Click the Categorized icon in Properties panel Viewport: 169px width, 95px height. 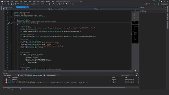pos(140,11)
